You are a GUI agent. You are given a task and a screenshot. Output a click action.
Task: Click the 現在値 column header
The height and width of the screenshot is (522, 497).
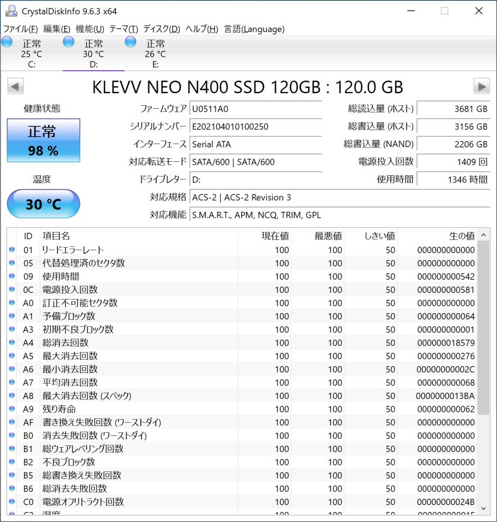point(265,236)
